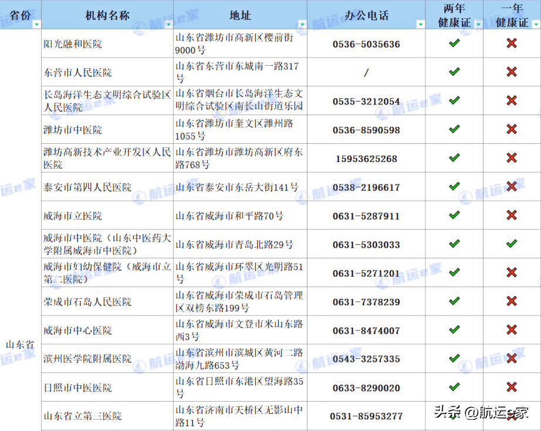Select the 山东省 province cell

21,344
